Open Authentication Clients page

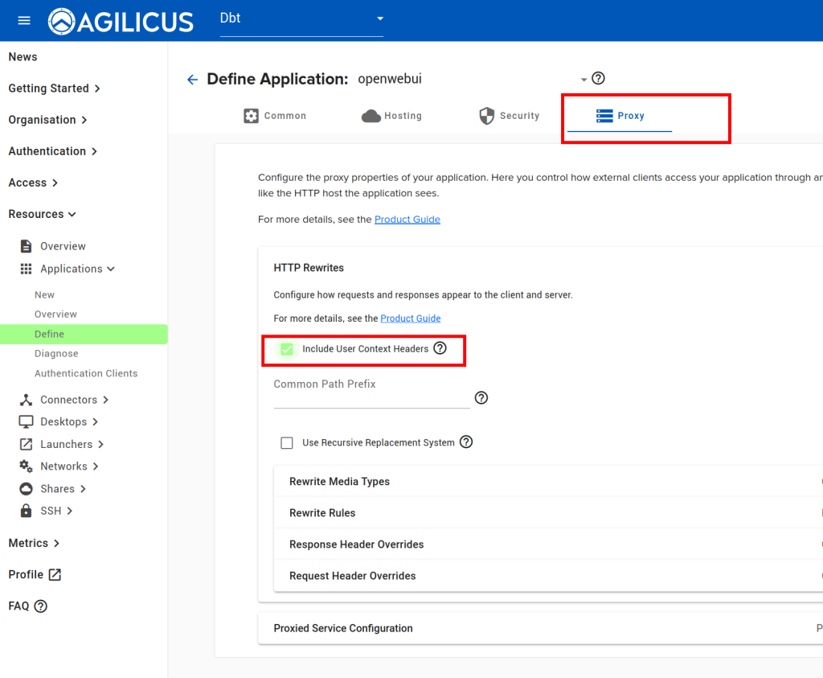tap(86, 373)
